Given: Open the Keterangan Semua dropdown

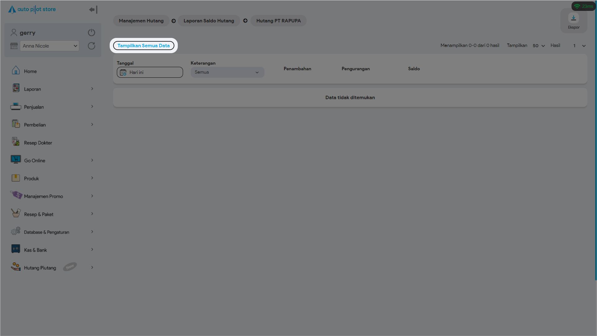Looking at the screenshot, I should 227,72.
